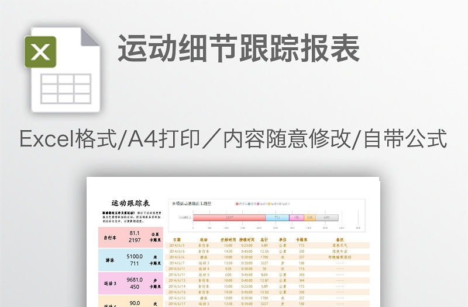Click the 运动跟踪表 heading in the preview
The height and width of the screenshot is (307, 468).
point(130,203)
